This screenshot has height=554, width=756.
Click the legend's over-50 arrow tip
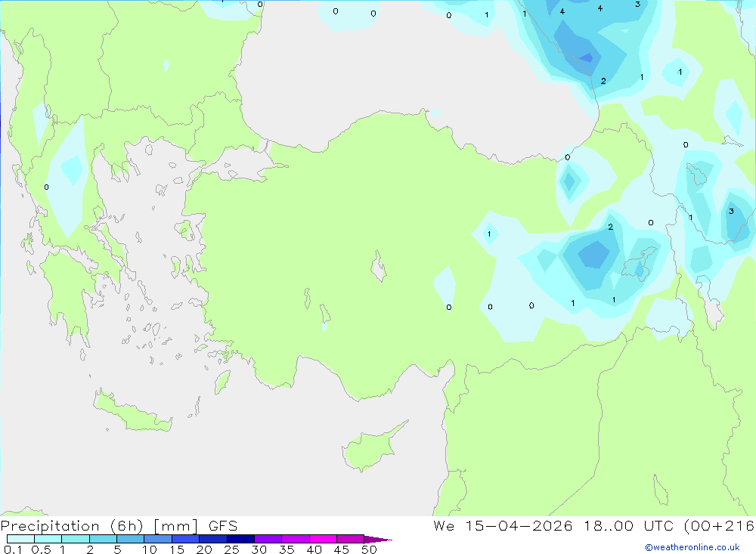point(379,540)
